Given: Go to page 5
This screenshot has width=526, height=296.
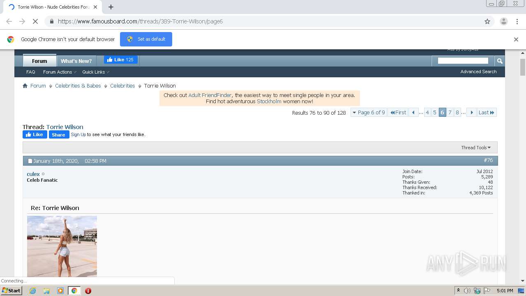Looking at the screenshot, I should pyautogui.click(x=435, y=112).
